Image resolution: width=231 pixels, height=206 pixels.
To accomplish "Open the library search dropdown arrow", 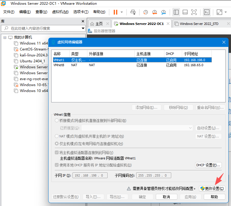I will pos(83,28).
